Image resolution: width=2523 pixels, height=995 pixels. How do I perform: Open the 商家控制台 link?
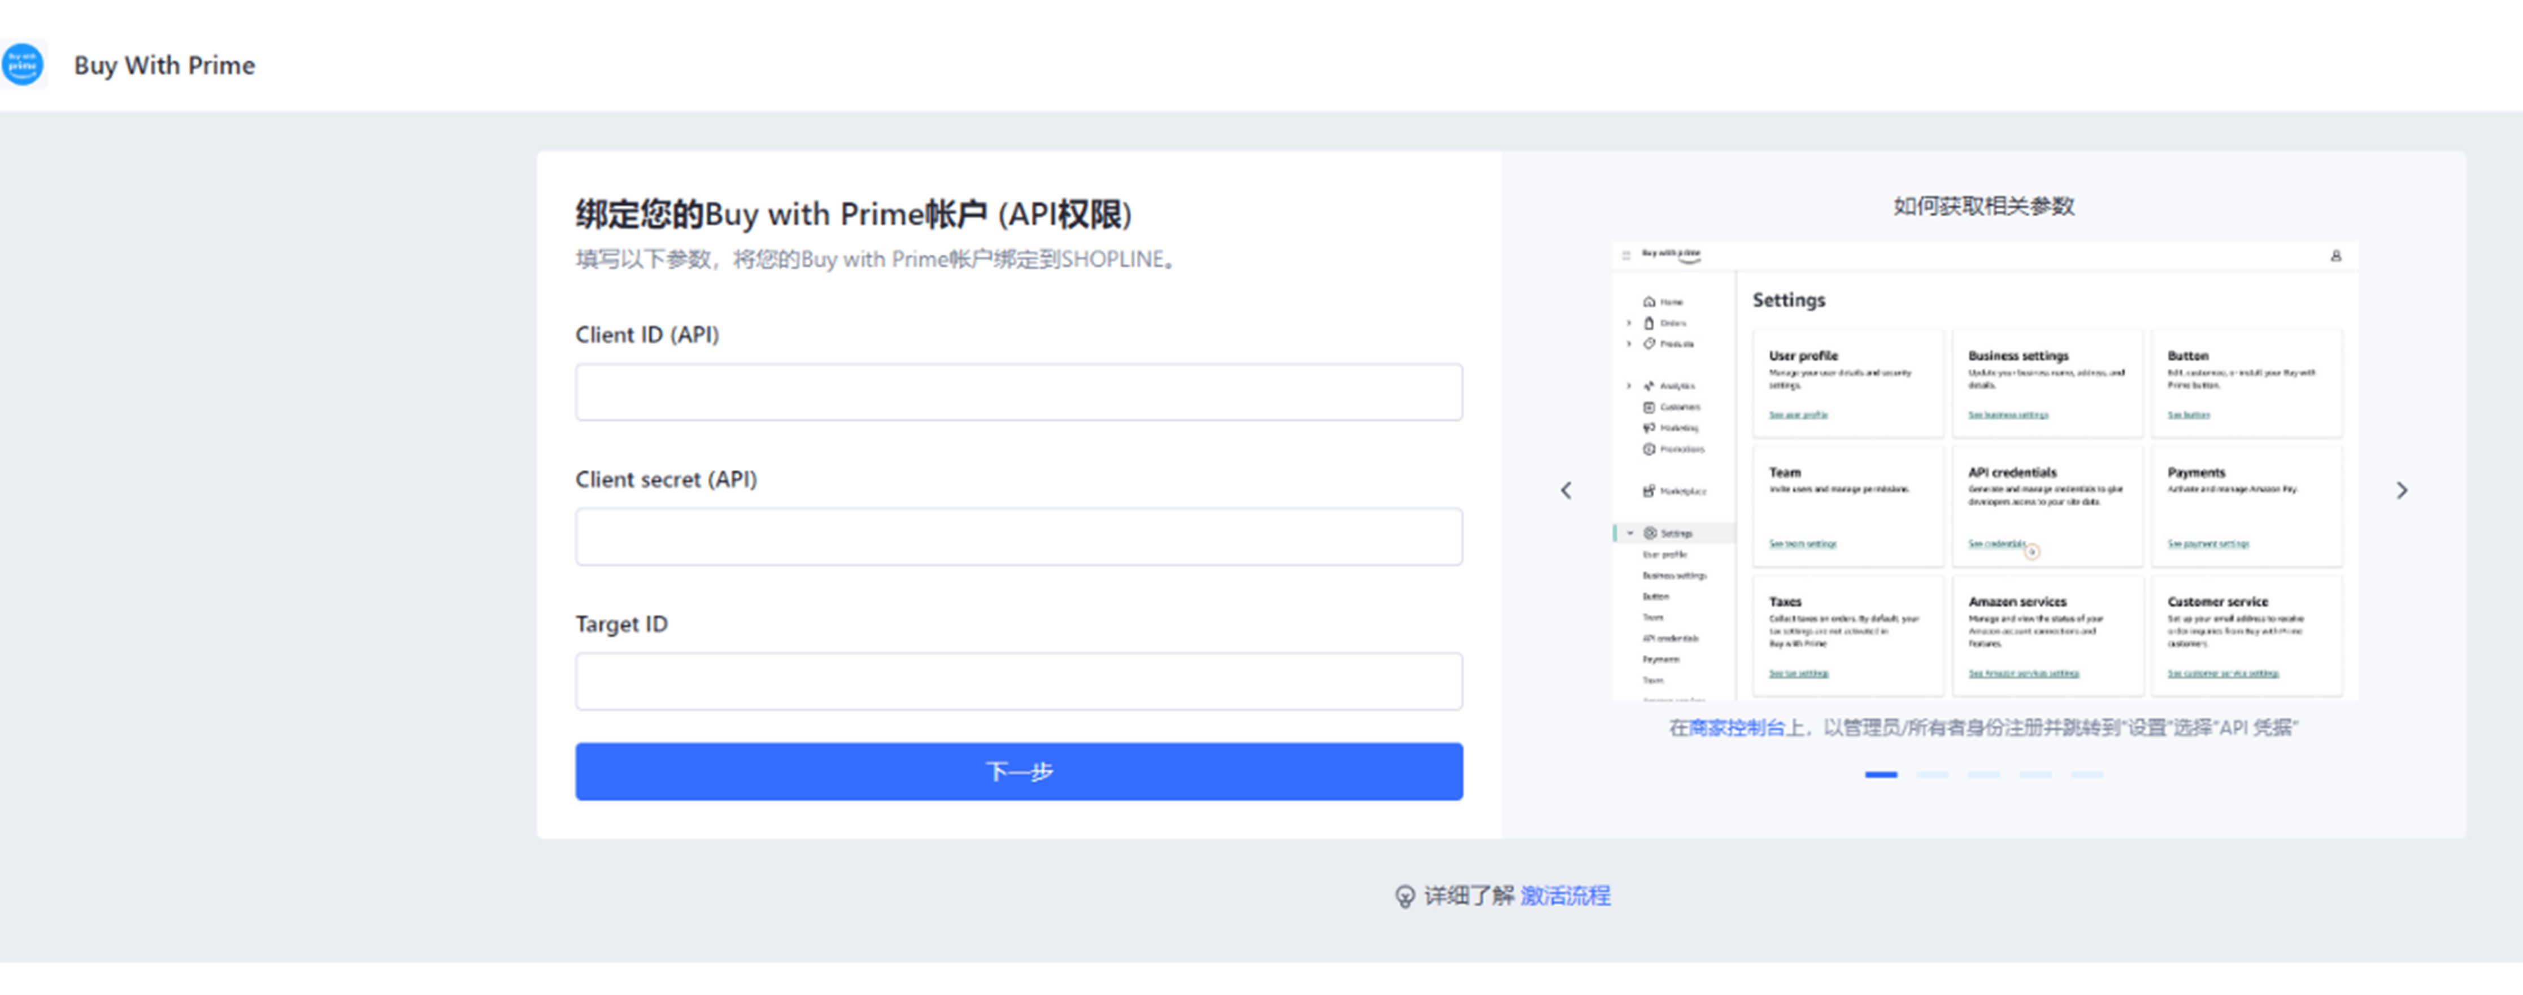(x=1738, y=728)
